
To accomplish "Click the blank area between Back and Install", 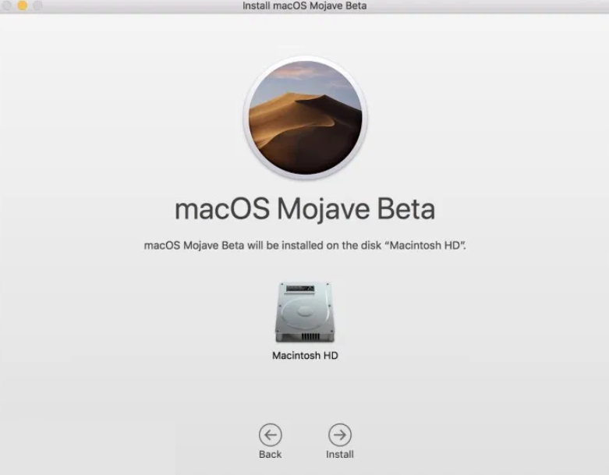I will (305, 435).
